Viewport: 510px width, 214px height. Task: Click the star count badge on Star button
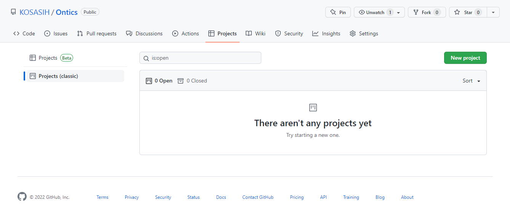pos(478,13)
